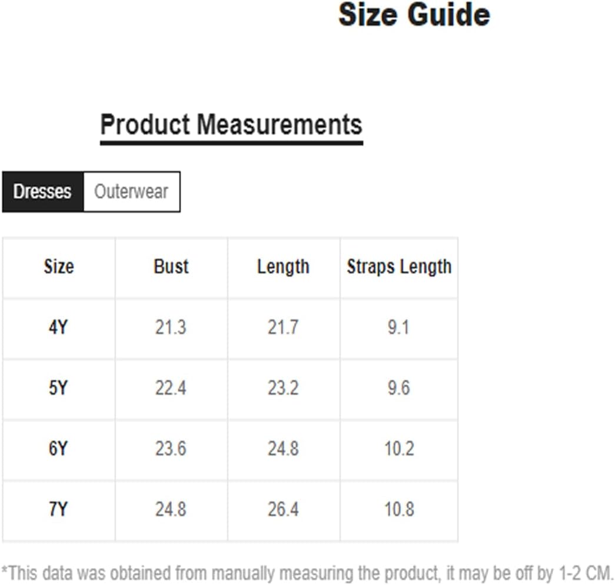Select the 22.4 bust cell

(171, 388)
